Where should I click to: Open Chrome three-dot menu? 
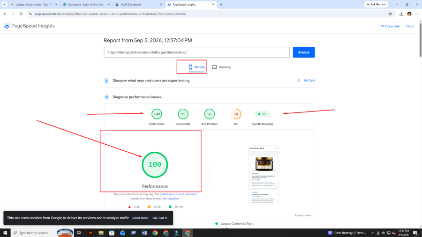(x=417, y=14)
